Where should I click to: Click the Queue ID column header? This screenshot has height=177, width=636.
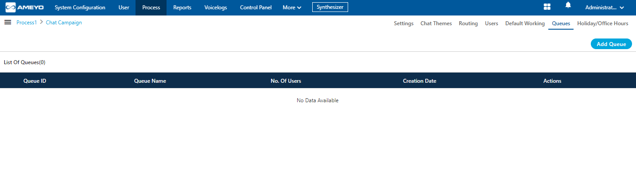pos(35,81)
